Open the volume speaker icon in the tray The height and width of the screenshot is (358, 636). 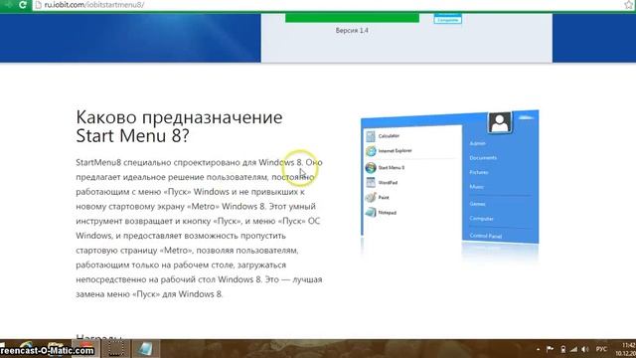pos(585,349)
